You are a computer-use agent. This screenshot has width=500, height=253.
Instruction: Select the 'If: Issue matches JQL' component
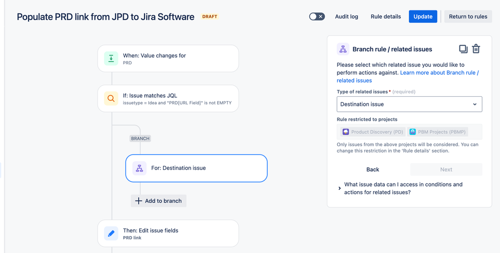click(x=168, y=98)
